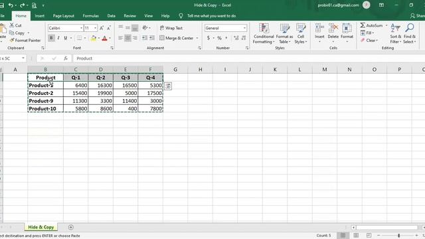425x239 pixels.
Task: Click Insert cells icon
Action: [319, 33]
